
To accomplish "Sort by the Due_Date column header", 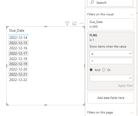I will [x=17, y=30].
